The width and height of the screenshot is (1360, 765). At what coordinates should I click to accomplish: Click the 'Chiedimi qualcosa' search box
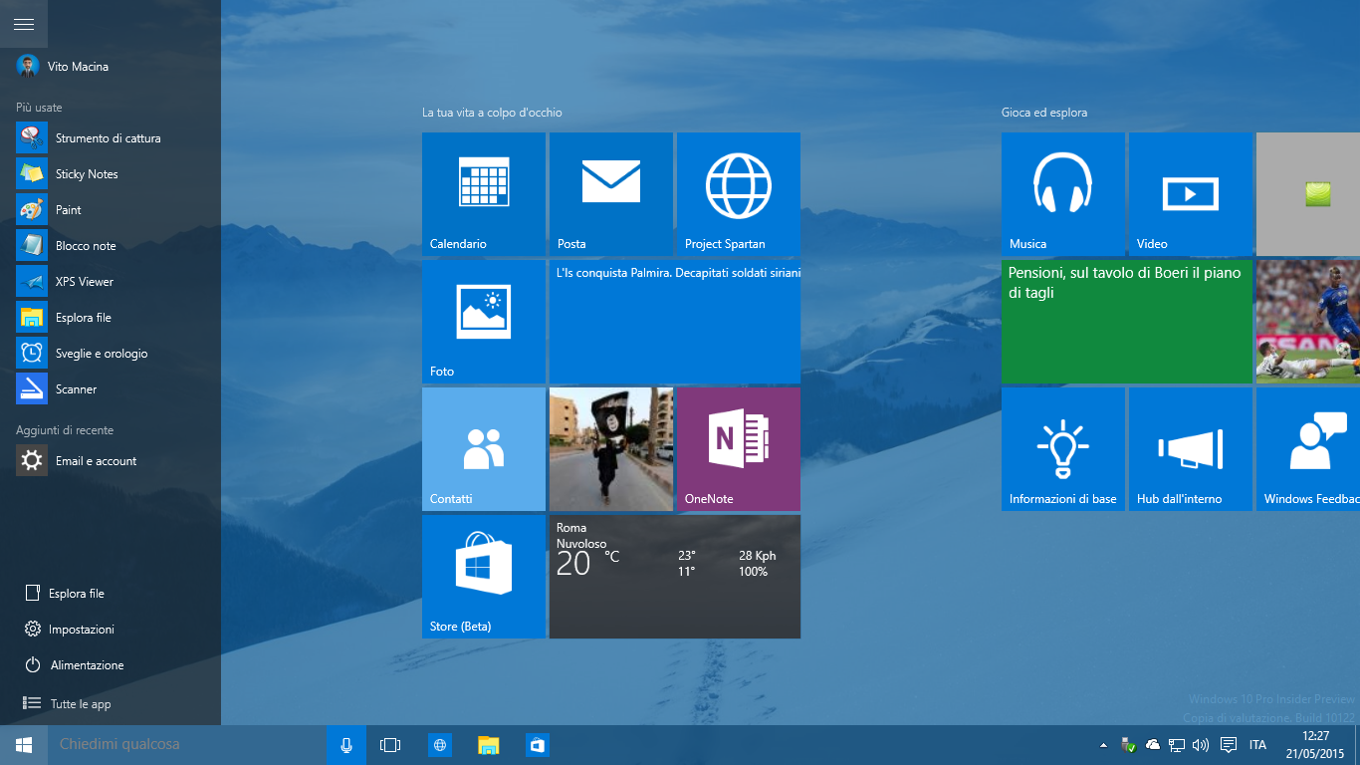click(x=187, y=745)
